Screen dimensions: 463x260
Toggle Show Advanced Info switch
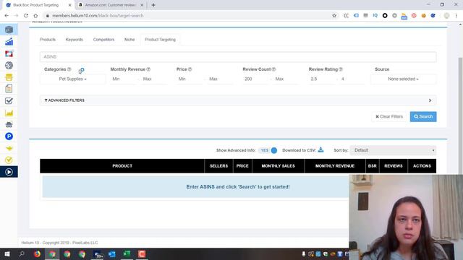click(x=268, y=150)
